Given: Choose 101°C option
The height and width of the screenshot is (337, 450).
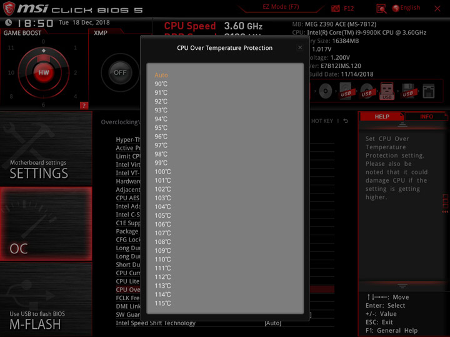Looking at the screenshot, I should [x=162, y=180].
